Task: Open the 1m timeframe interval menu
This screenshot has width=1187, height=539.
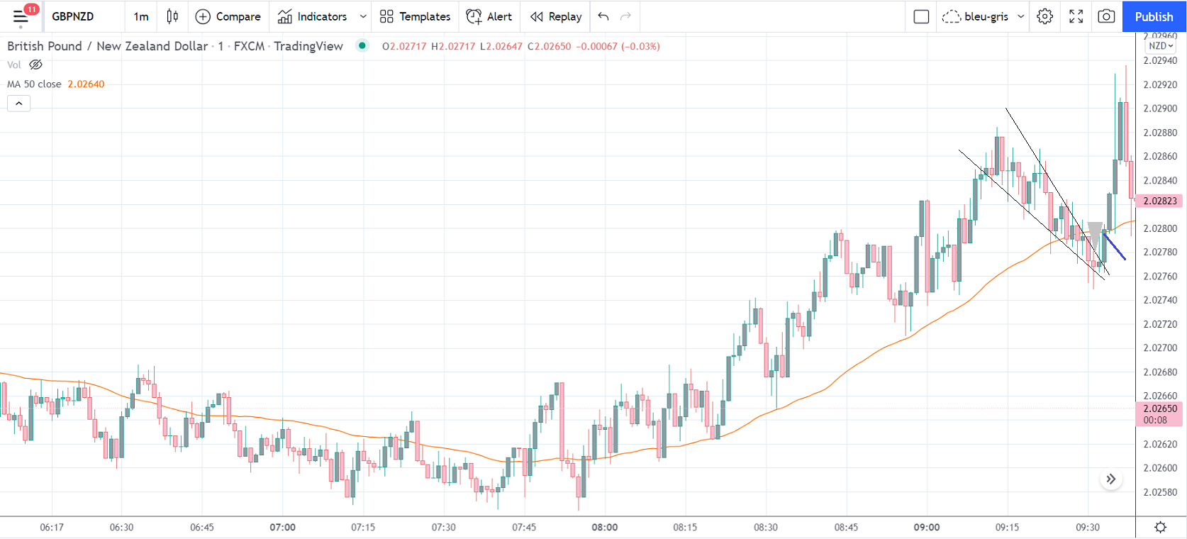Action: point(141,16)
